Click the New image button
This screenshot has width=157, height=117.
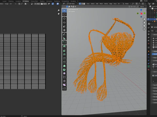coord(37,4)
